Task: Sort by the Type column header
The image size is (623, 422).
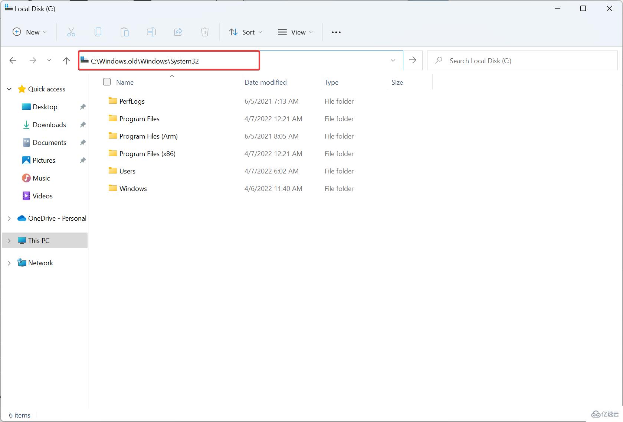Action: click(x=331, y=82)
